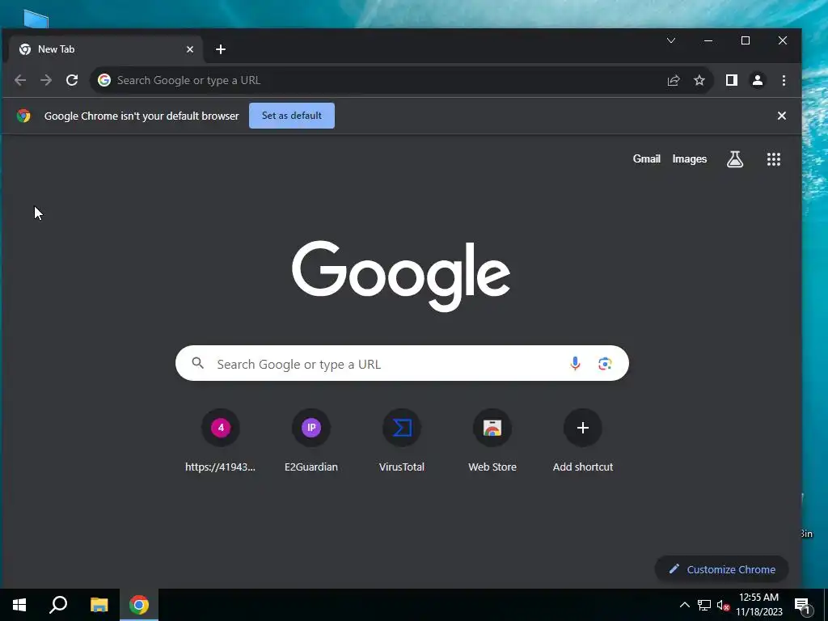Show hidden system tray icons
The width and height of the screenshot is (828, 621).
point(684,605)
